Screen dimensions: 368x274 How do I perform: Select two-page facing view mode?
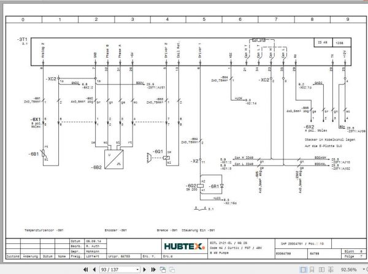click(321, 270)
